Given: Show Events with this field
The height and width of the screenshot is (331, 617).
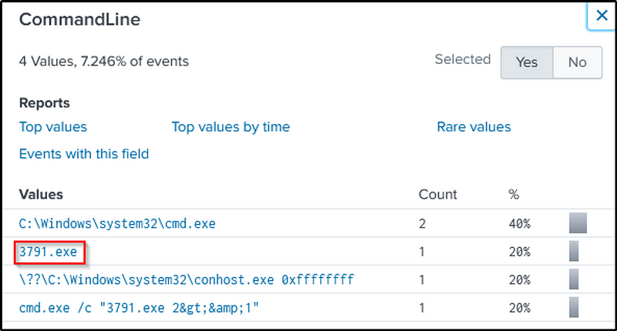Looking at the screenshot, I should click(84, 154).
